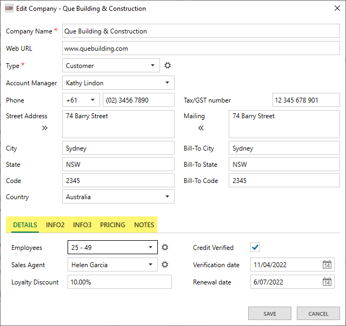Click the gear icon beside Employees dropdown
This screenshot has height=326, width=346.
pyautogui.click(x=165, y=248)
